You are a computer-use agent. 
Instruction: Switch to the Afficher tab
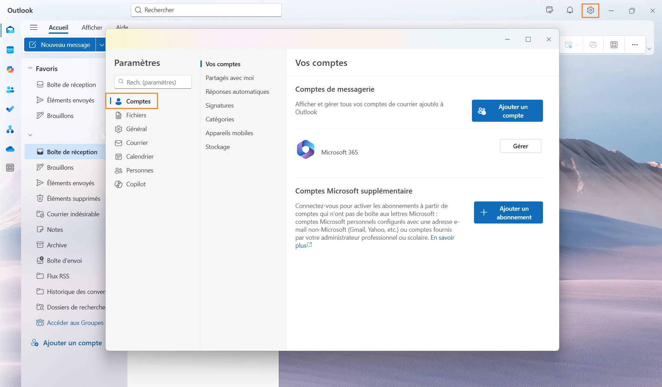tap(92, 28)
